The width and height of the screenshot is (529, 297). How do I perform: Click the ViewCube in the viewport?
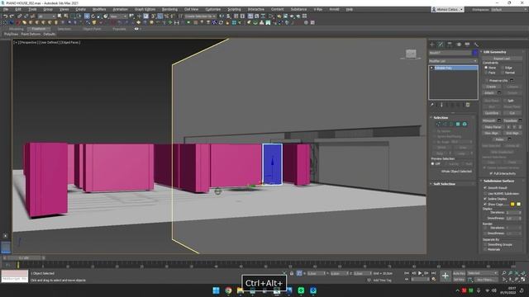[411, 54]
